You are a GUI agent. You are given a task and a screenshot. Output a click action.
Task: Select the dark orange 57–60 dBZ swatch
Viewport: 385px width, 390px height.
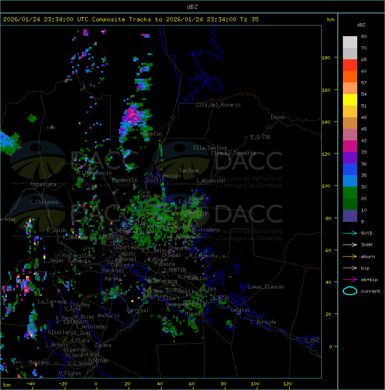click(350, 76)
